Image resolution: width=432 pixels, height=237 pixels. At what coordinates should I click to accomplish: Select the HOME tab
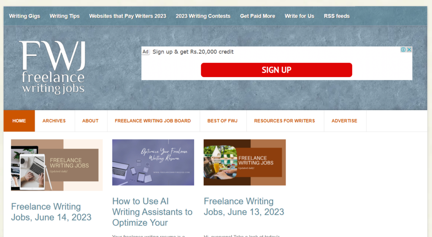click(x=19, y=121)
